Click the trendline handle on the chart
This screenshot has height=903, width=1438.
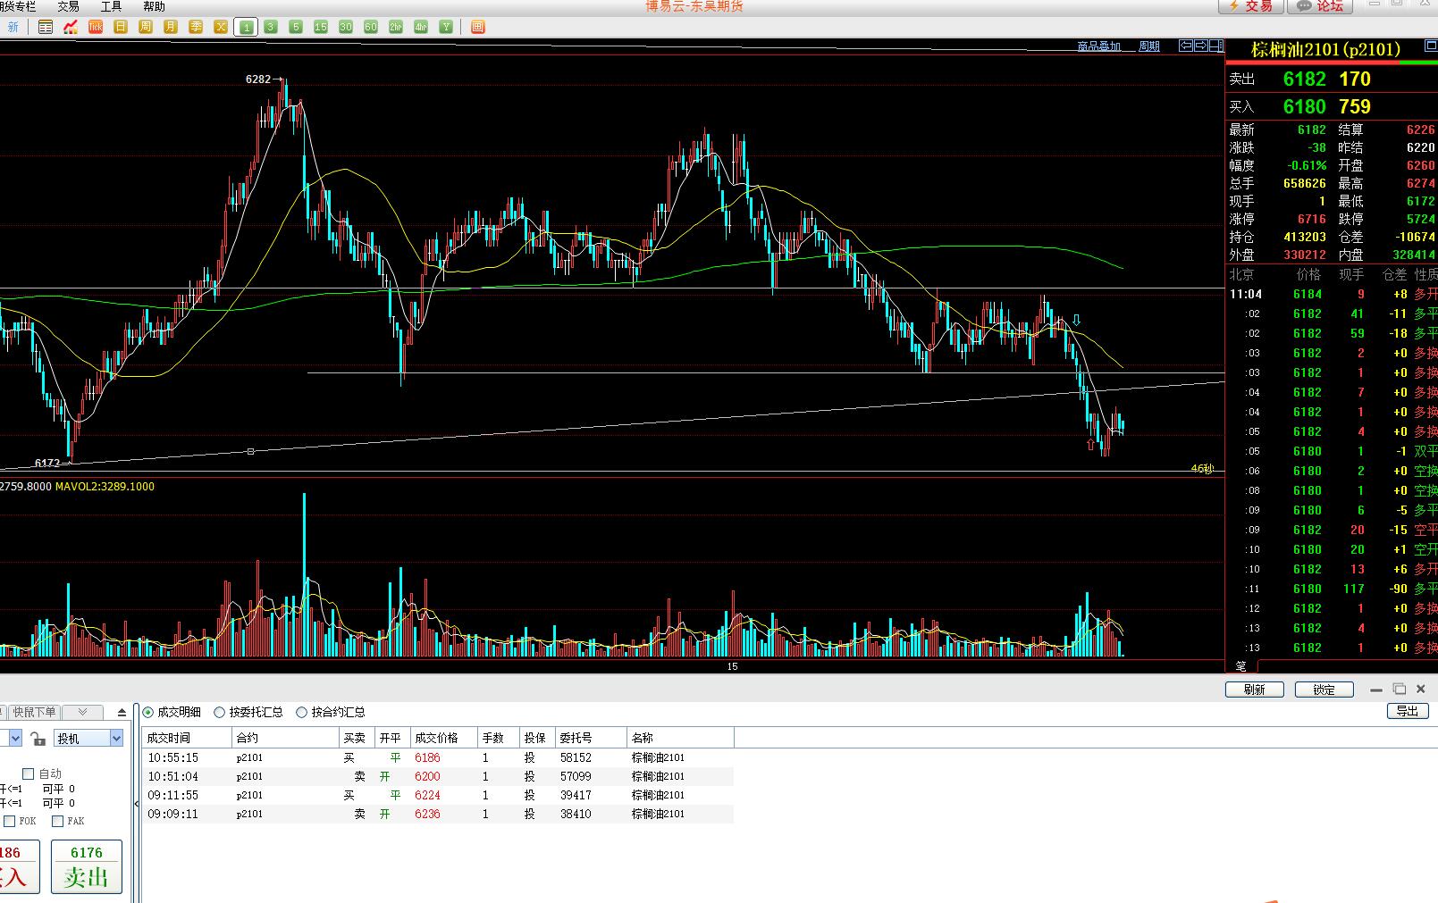pyautogui.click(x=250, y=452)
